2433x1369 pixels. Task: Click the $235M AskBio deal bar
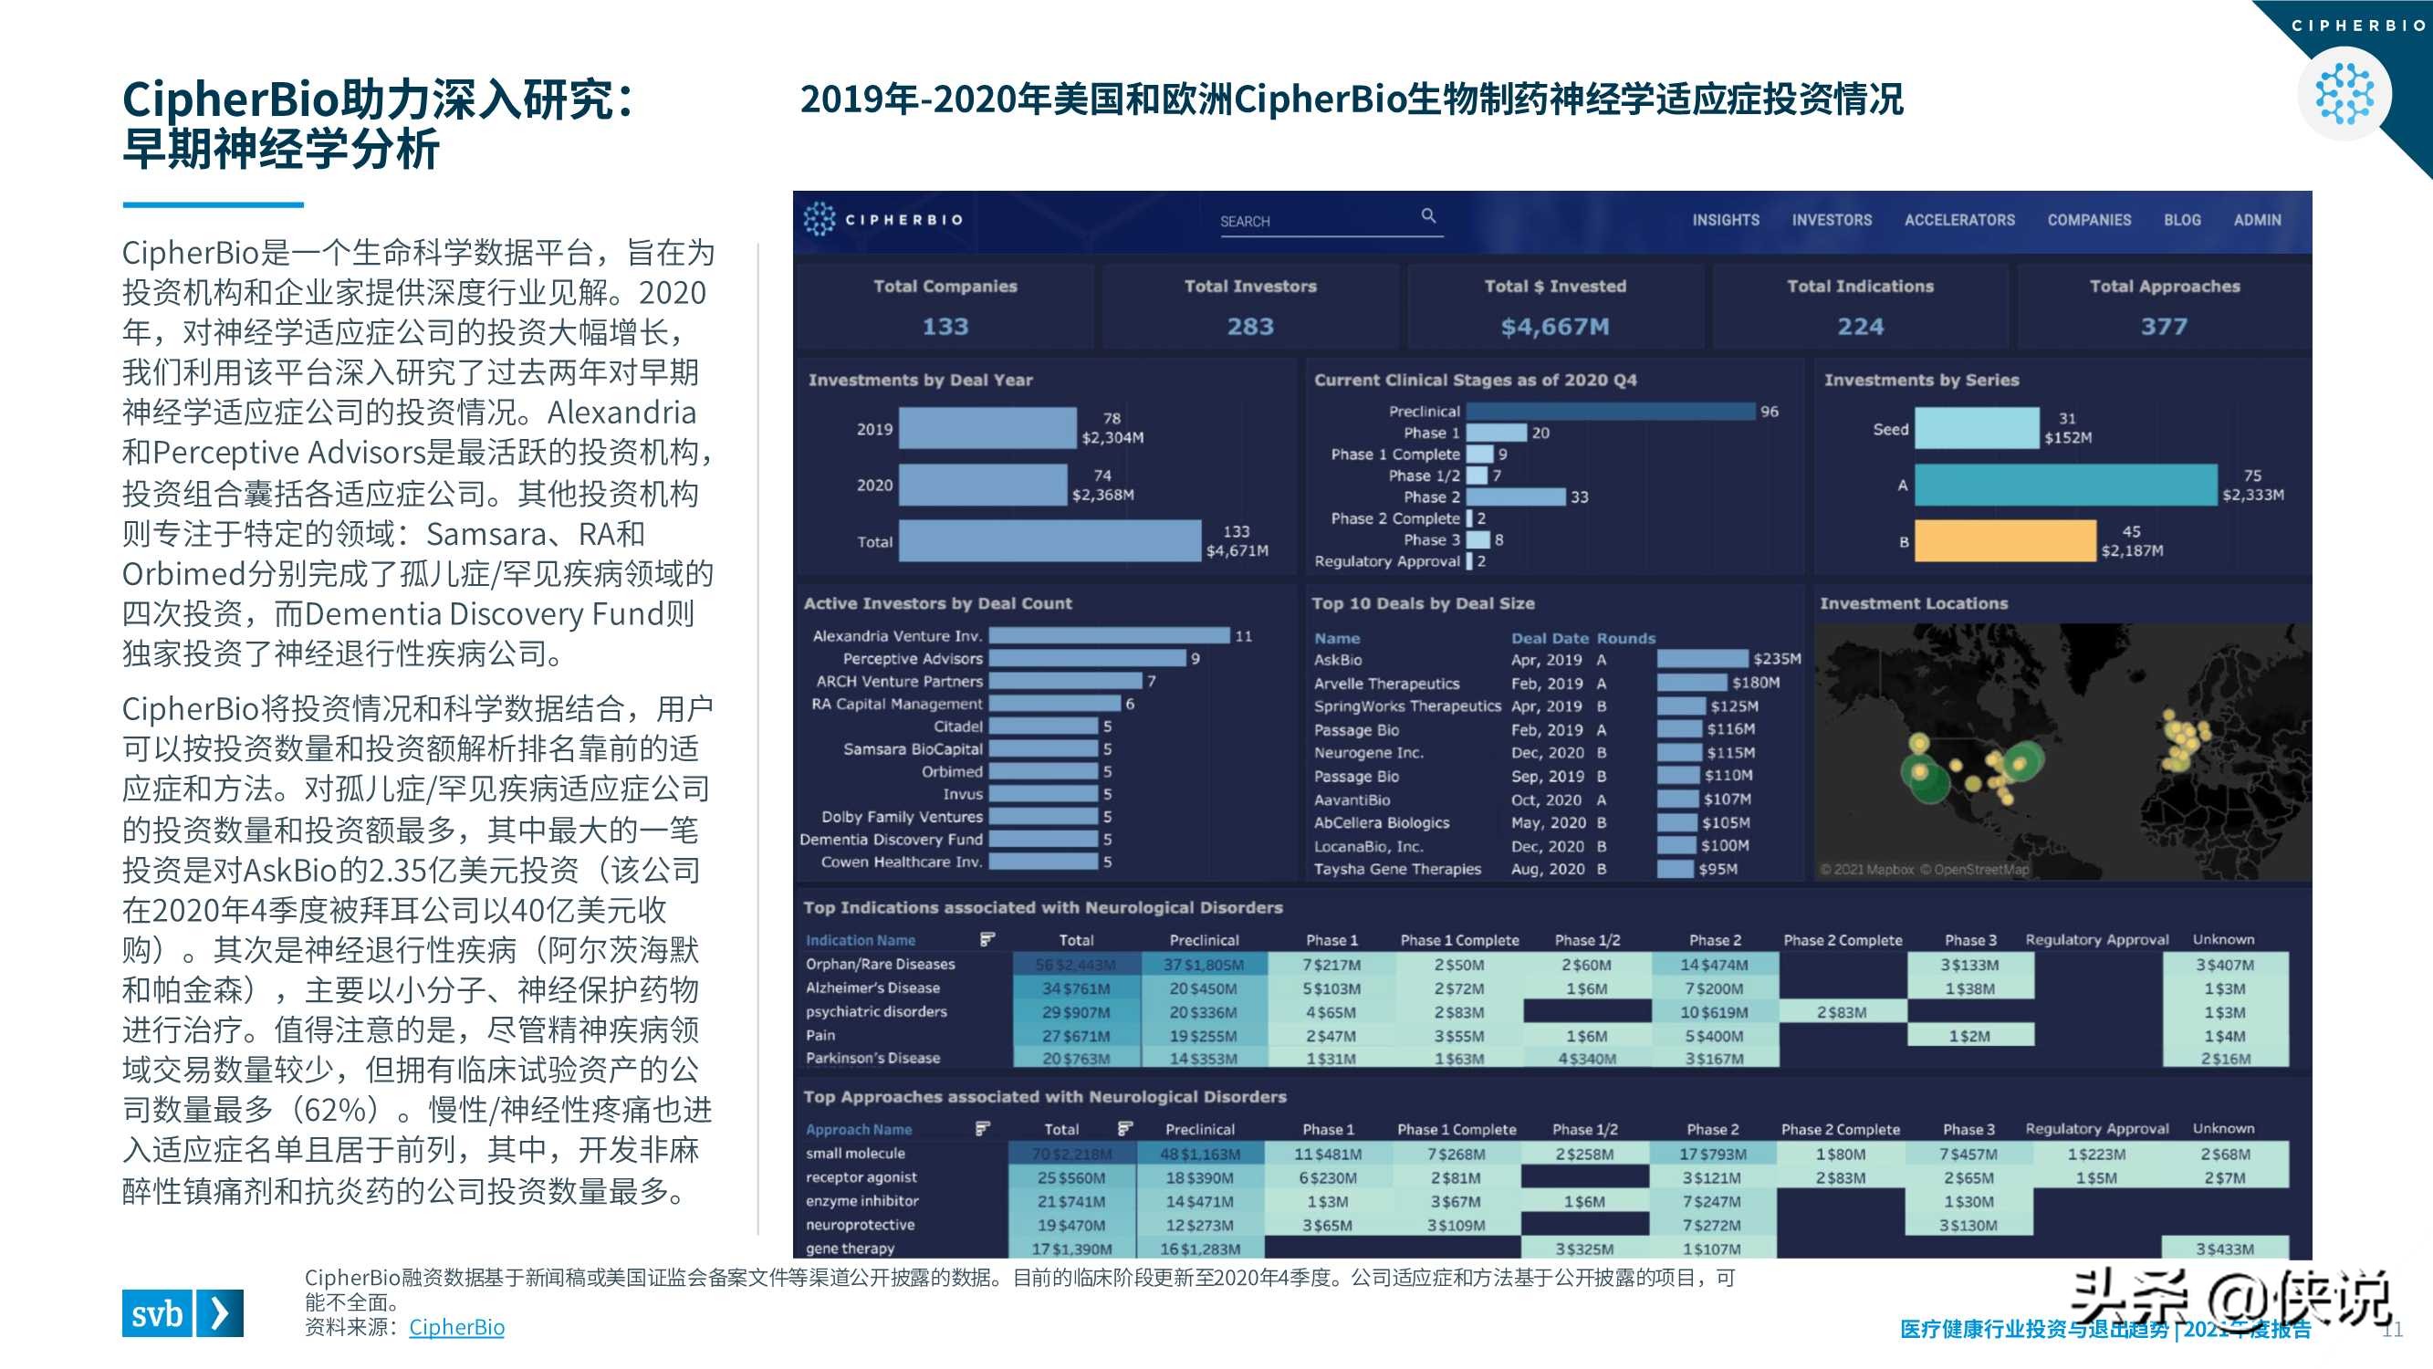coord(1702,659)
